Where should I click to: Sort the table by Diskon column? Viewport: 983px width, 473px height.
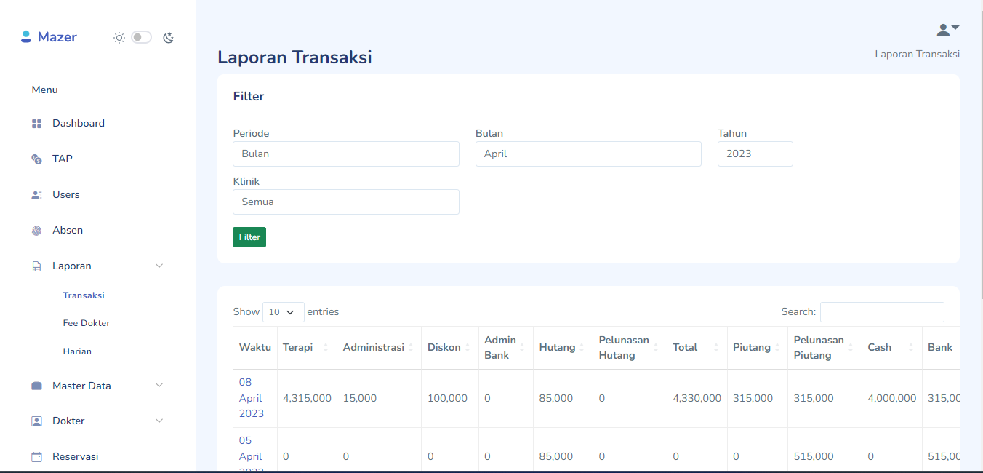[449, 348]
